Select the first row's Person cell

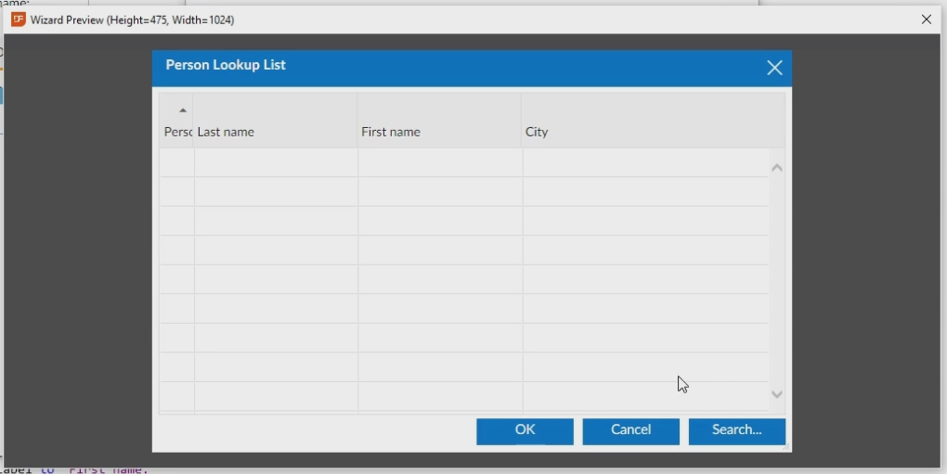tap(176, 162)
